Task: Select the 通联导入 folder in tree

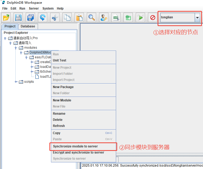Action: (x=25, y=43)
